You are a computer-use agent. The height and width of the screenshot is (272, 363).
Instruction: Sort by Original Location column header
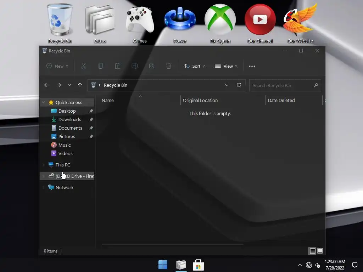tap(223, 100)
